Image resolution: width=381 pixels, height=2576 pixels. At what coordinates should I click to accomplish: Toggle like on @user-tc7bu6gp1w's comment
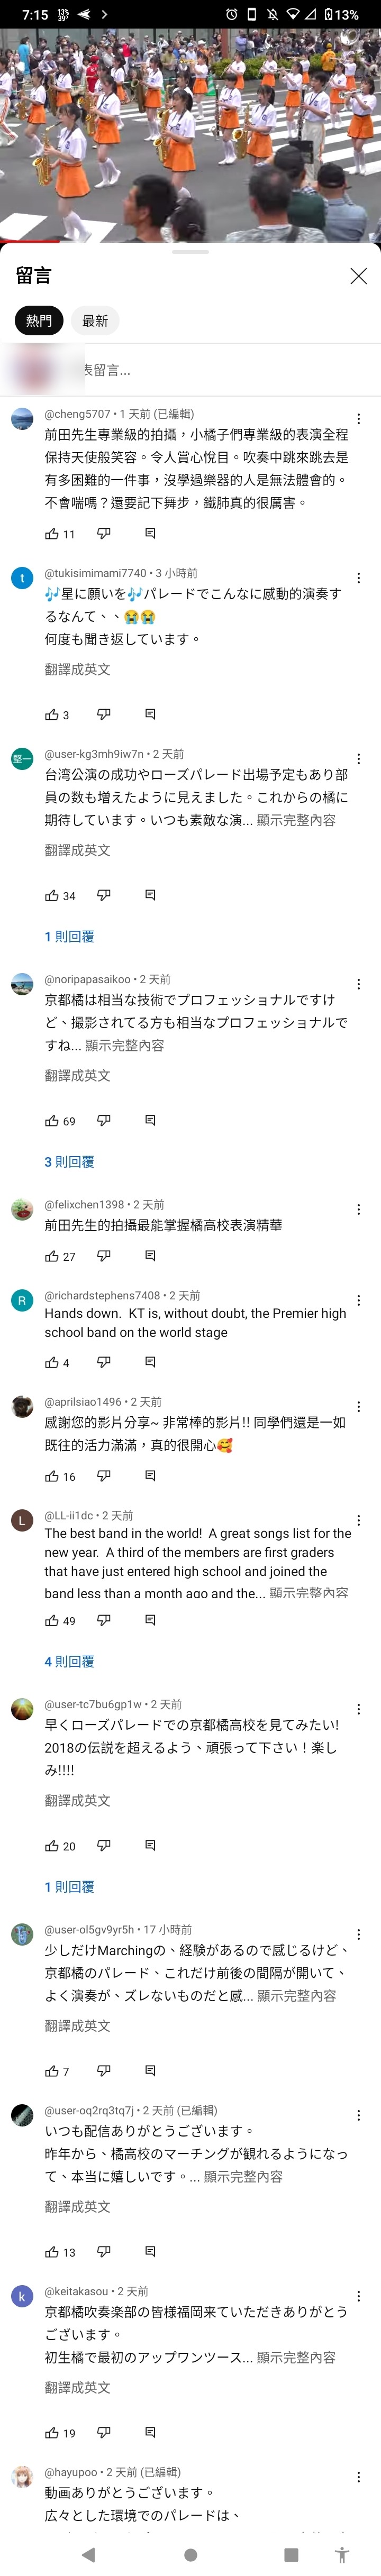tap(51, 1846)
